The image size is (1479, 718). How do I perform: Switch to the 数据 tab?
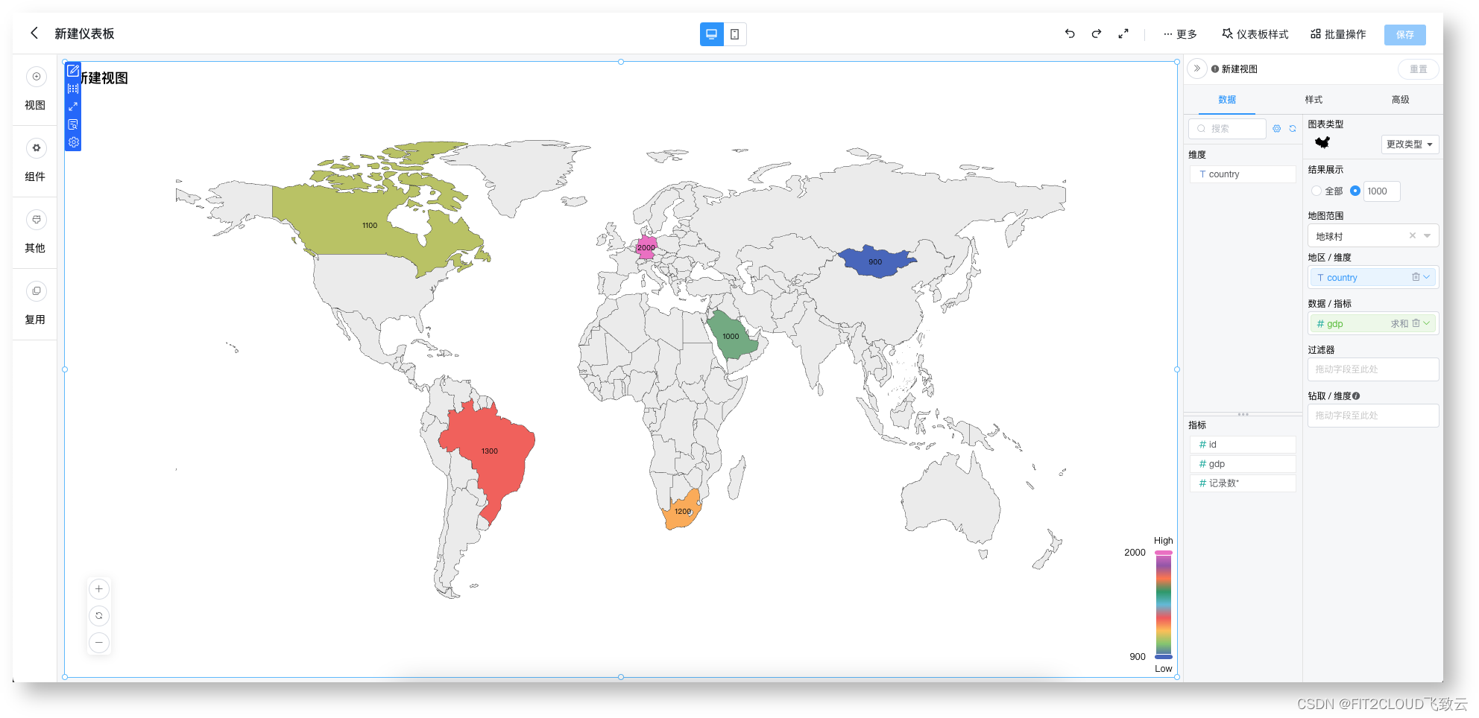point(1227,100)
